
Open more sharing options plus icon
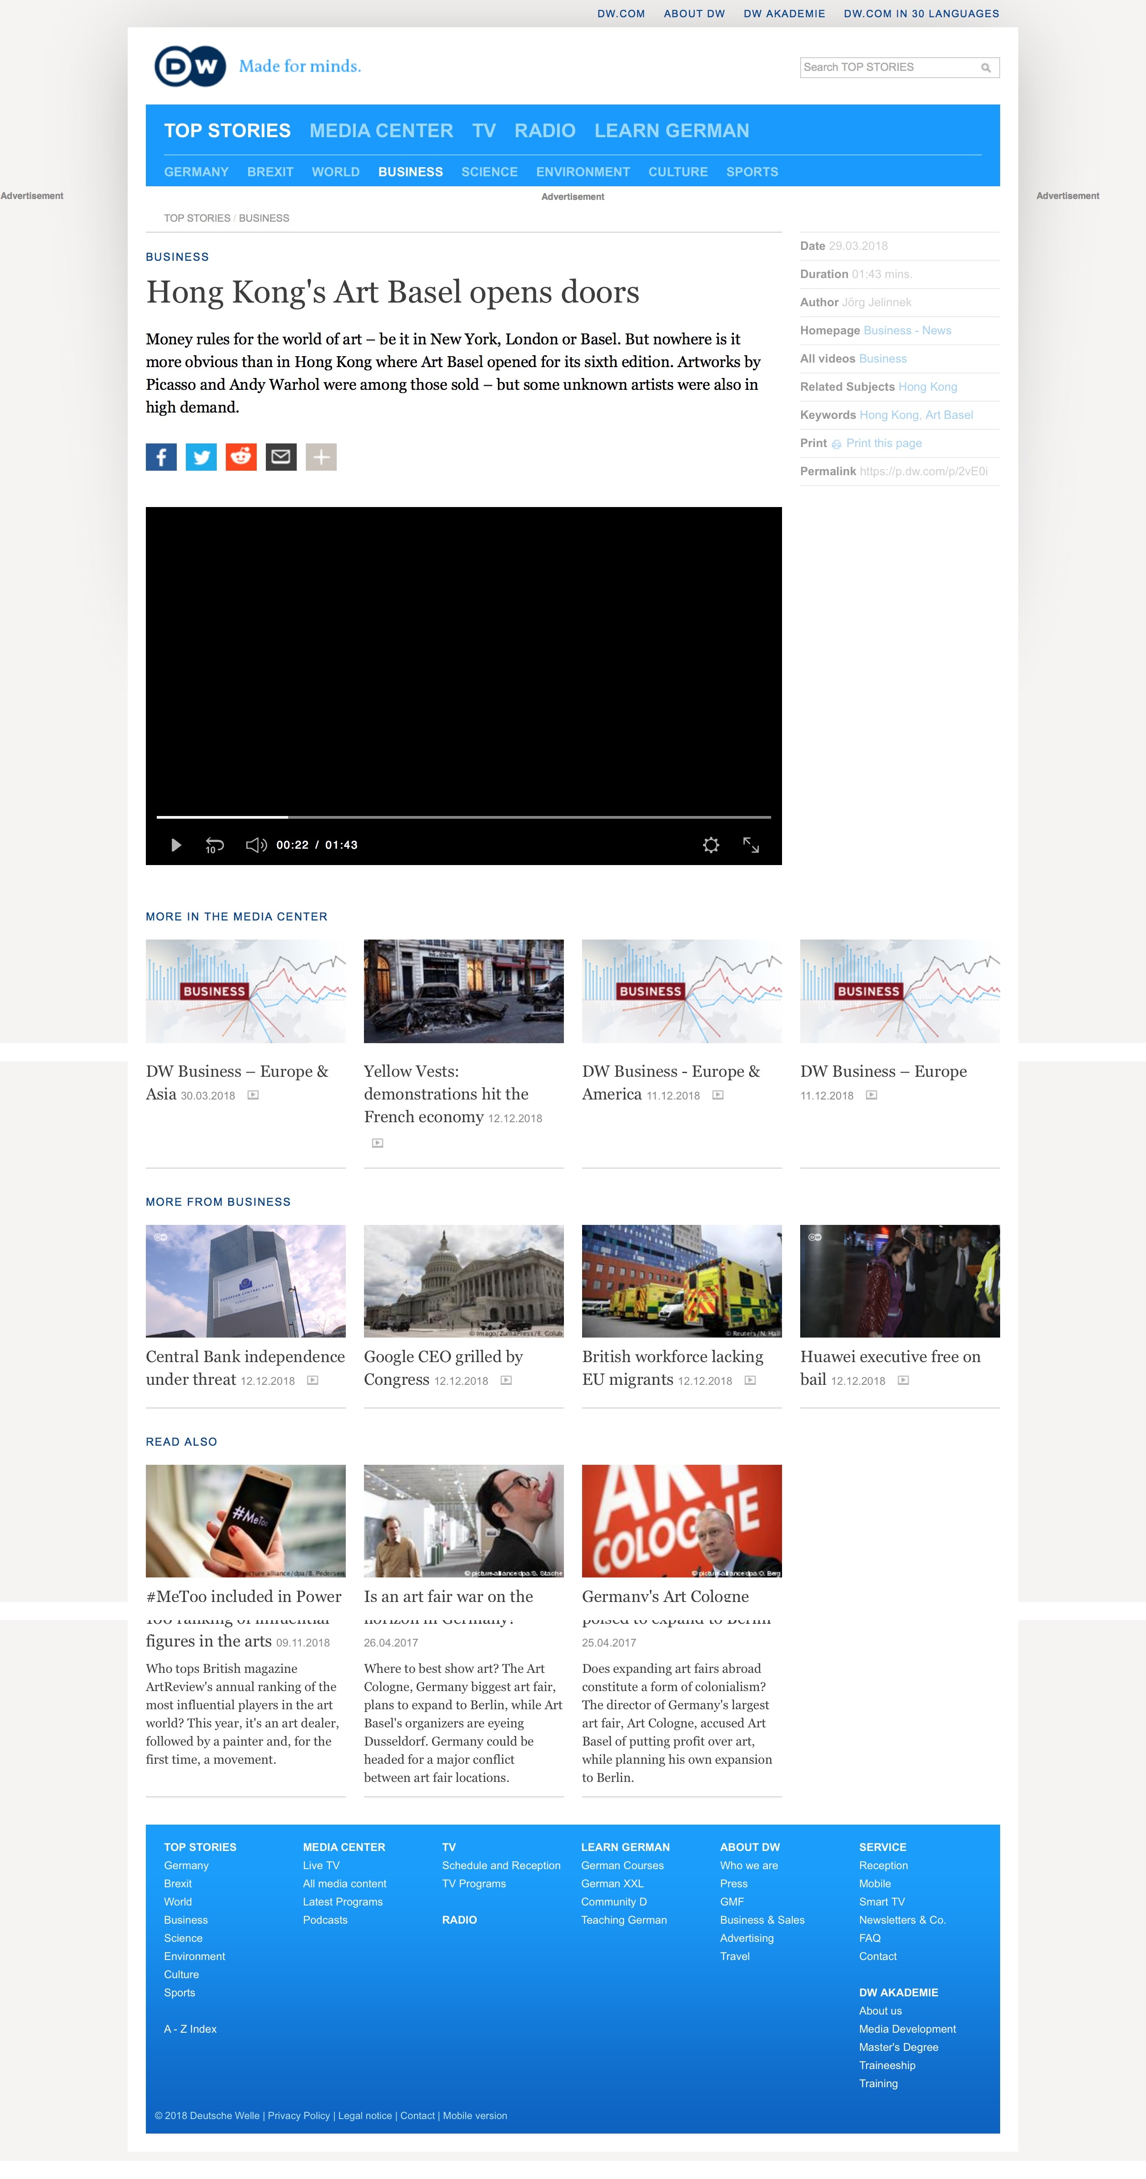(320, 457)
